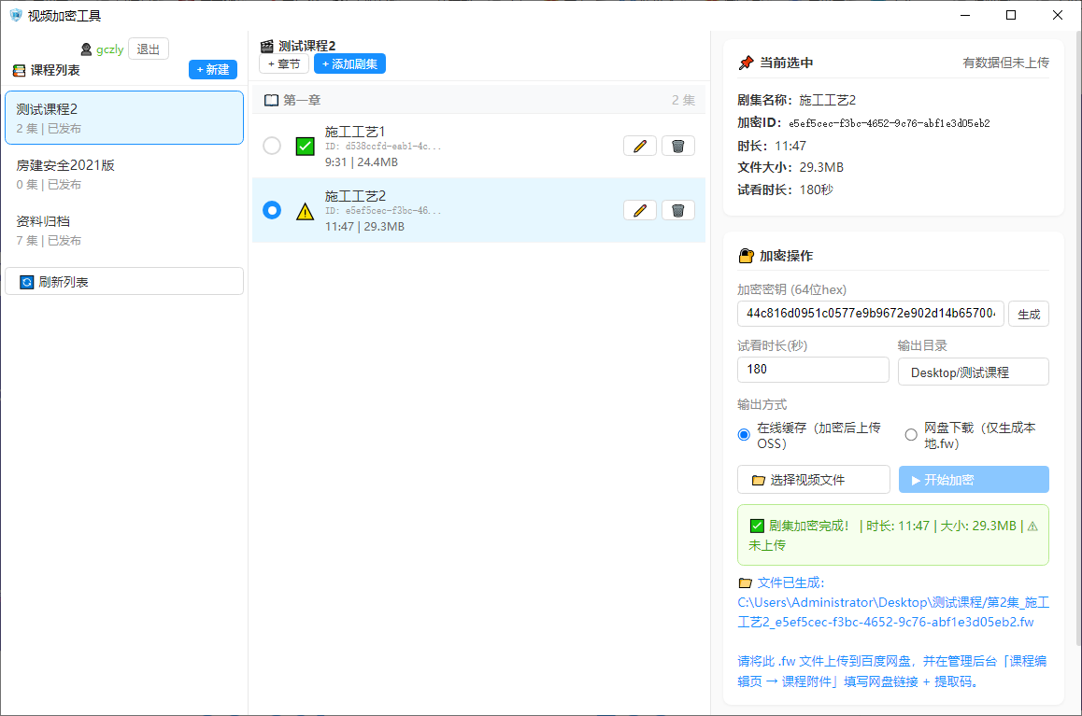Click the course list icon beside 课程列表
Screen dimensions: 1082x716
20,70
